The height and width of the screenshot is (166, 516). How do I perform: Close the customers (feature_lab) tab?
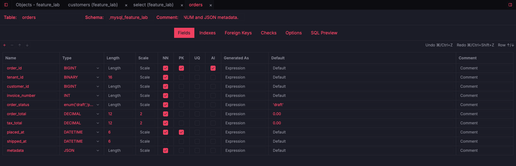click(126, 5)
